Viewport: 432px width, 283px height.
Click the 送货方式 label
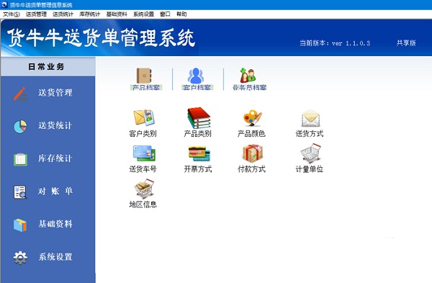pyautogui.click(x=310, y=134)
